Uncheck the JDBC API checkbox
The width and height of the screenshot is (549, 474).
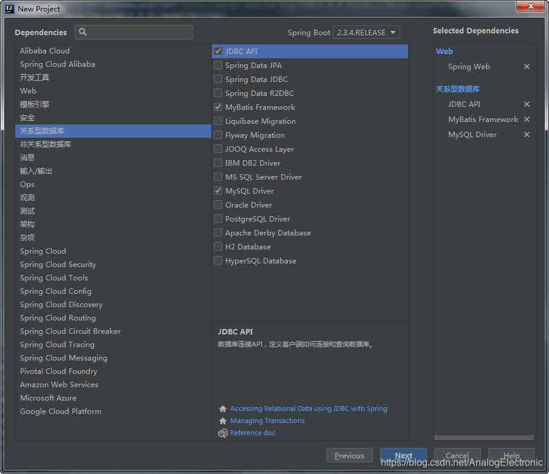pyautogui.click(x=218, y=51)
